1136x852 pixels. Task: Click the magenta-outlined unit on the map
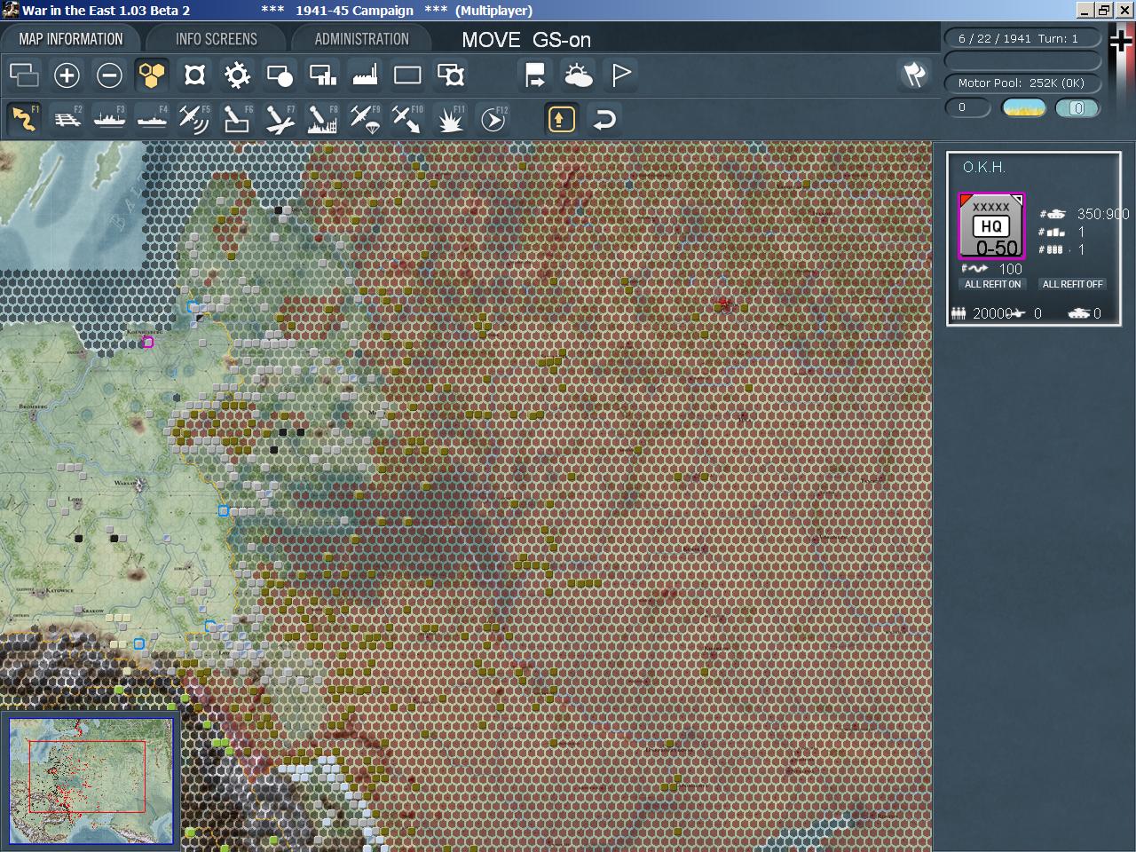click(148, 343)
